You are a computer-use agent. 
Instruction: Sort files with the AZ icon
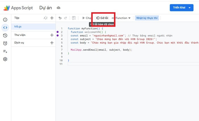click(x=45, y=18)
